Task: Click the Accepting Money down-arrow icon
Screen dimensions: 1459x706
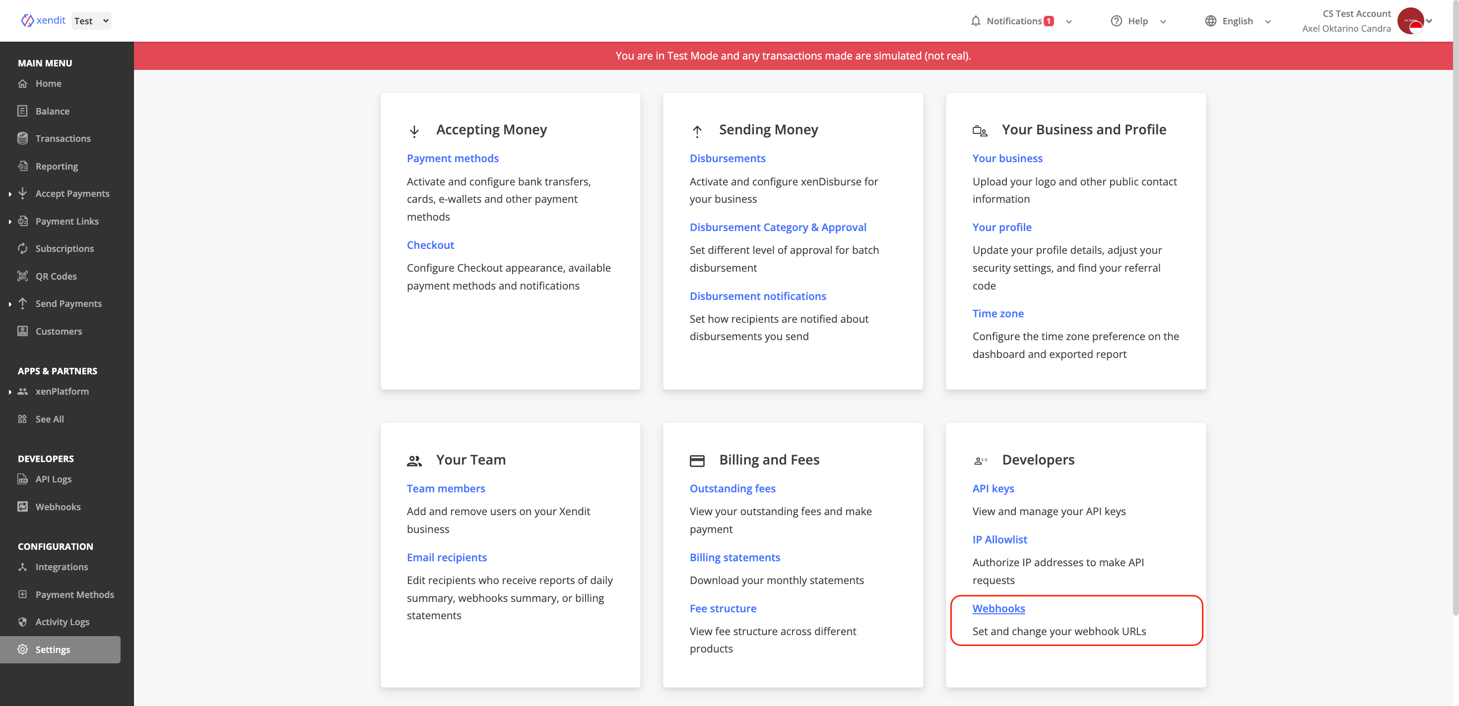Action: (414, 131)
